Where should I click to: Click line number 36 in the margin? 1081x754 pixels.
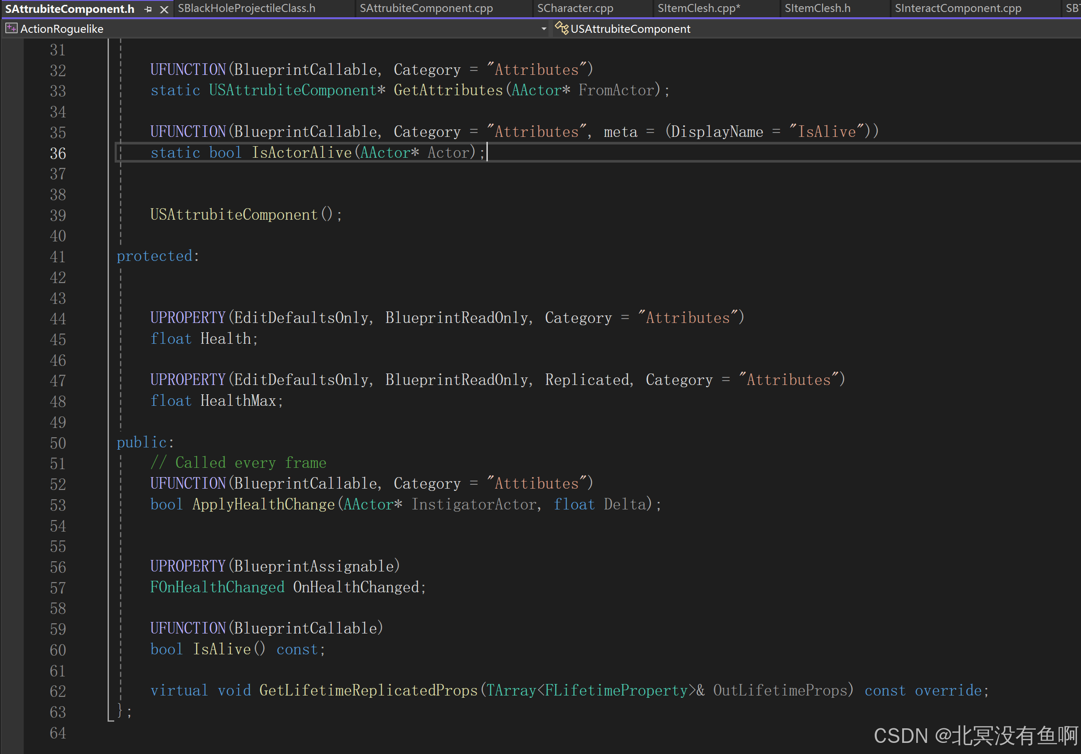point(58,153)
